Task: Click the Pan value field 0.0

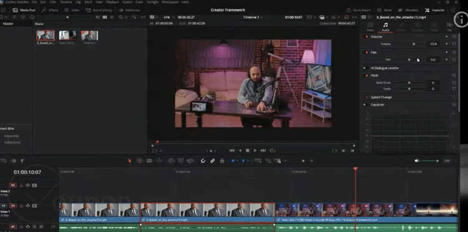Action: (433, 60)
